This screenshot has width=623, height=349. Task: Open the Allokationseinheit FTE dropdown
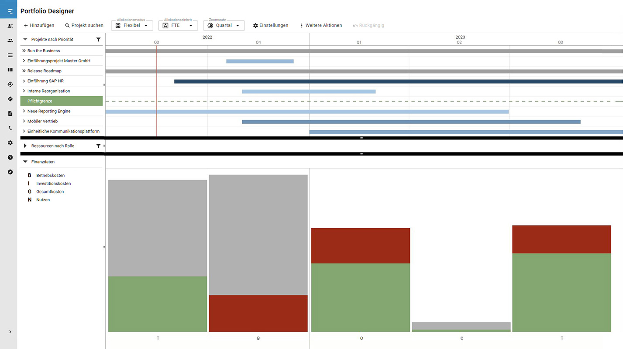(x=178, y=26)
